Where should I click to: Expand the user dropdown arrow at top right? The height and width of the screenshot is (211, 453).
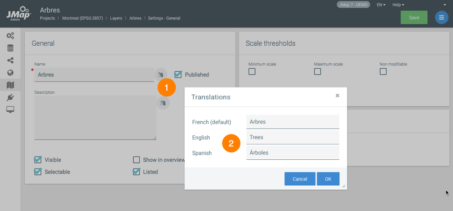coord(445,5)
